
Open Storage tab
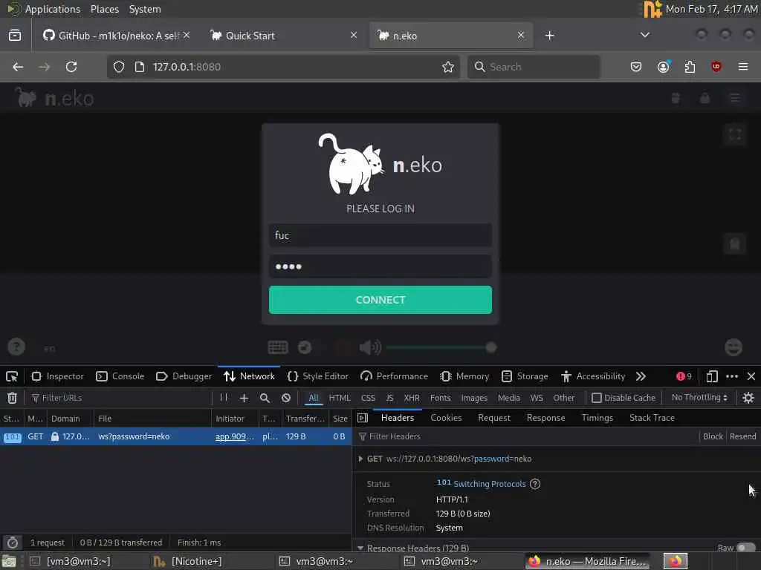525,376
